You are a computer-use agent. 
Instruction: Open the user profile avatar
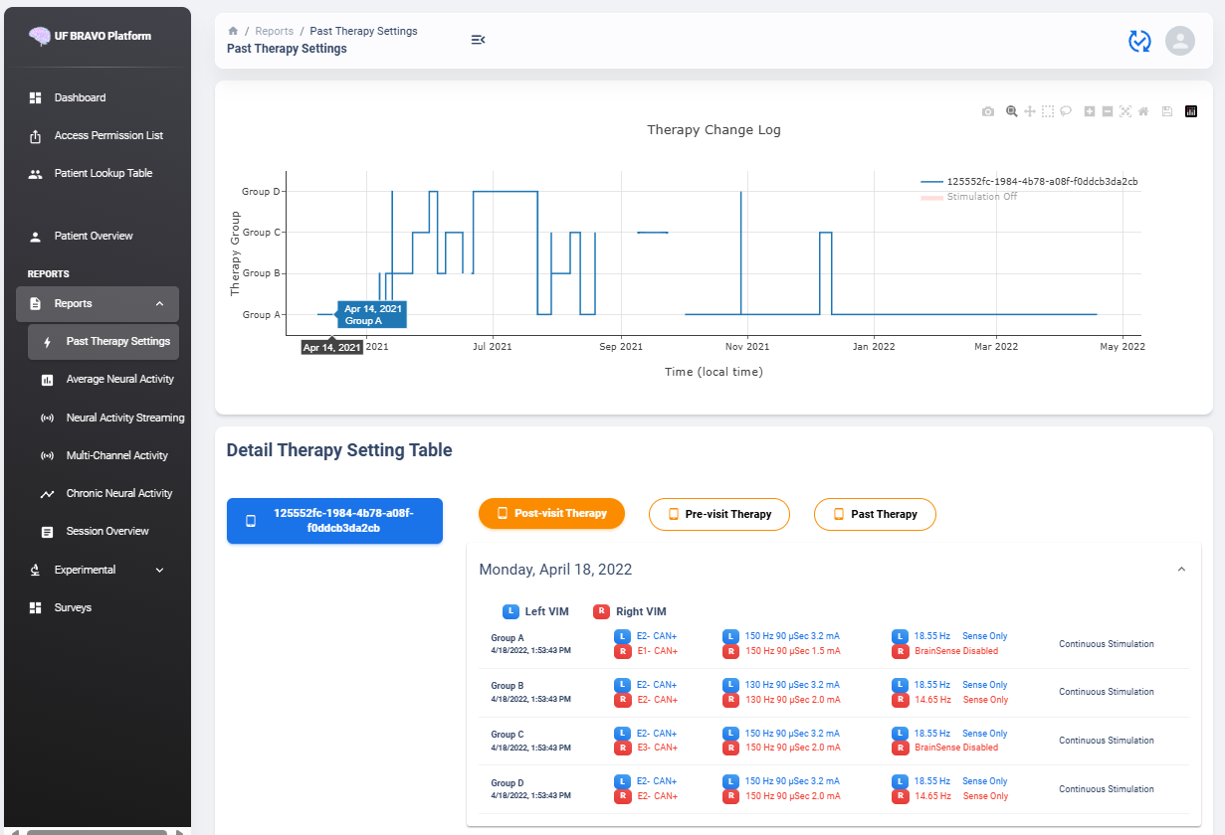pyautogui.click(x=1179, y=41)
